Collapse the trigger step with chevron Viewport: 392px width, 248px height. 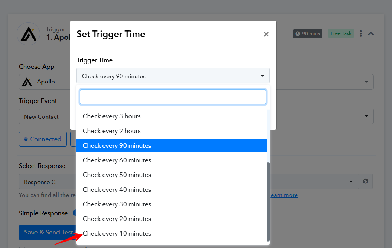click(371, 34)
